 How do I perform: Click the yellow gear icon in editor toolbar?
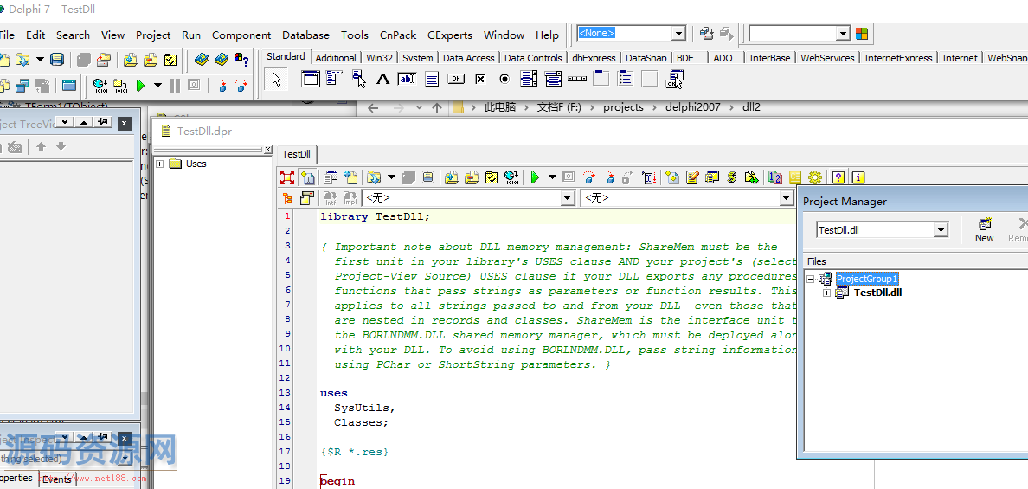(815, 177)
